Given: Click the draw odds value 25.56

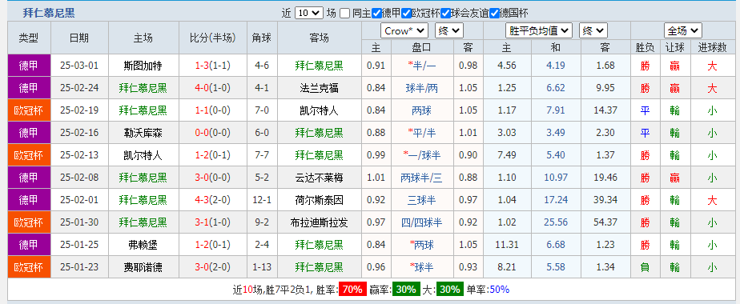Looking at the screenshot, I should 556,222.
